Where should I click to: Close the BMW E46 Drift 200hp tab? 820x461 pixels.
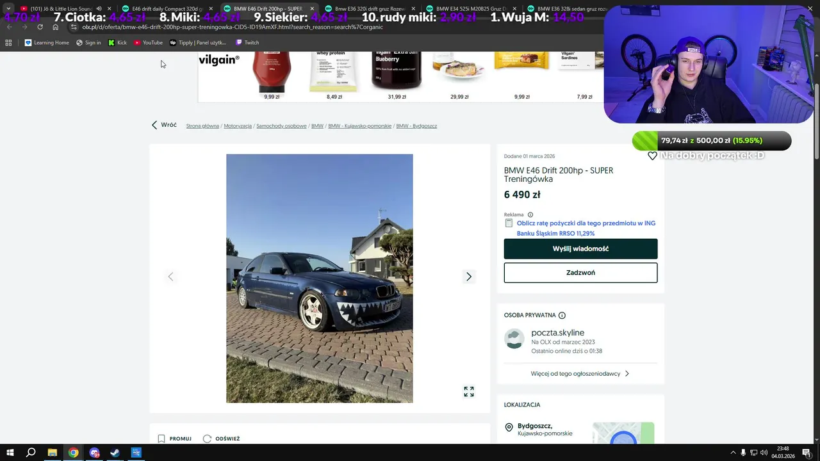click(x=312, y=8)
